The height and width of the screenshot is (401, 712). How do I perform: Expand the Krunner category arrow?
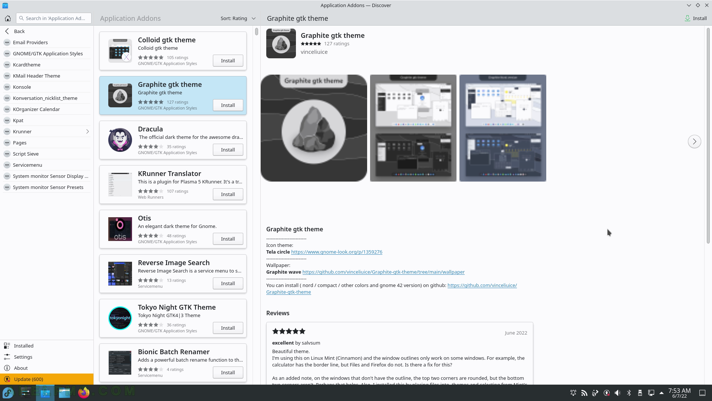click(88, 131)
